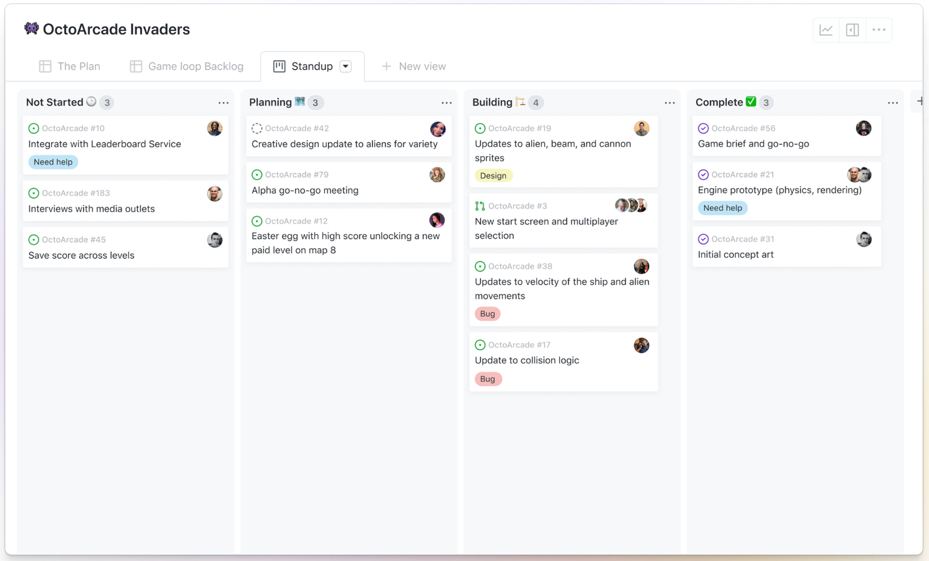Click open issue icon on OctoArcade #12

click(257, 221)
